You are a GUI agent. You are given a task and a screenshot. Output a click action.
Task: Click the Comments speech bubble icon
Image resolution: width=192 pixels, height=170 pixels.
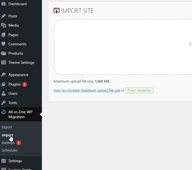4,44
